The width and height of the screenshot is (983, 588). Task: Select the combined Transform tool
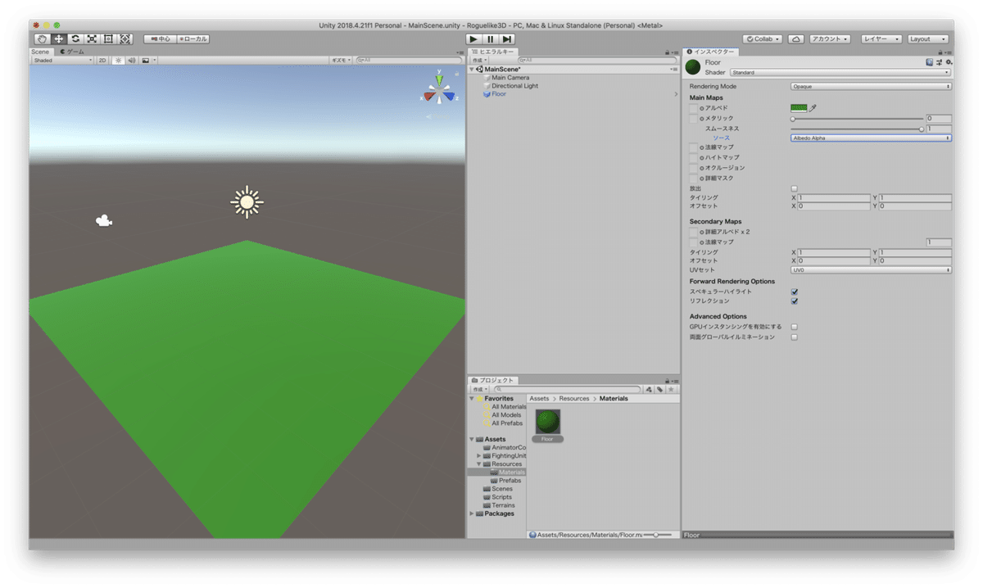(x=125, y=38)
